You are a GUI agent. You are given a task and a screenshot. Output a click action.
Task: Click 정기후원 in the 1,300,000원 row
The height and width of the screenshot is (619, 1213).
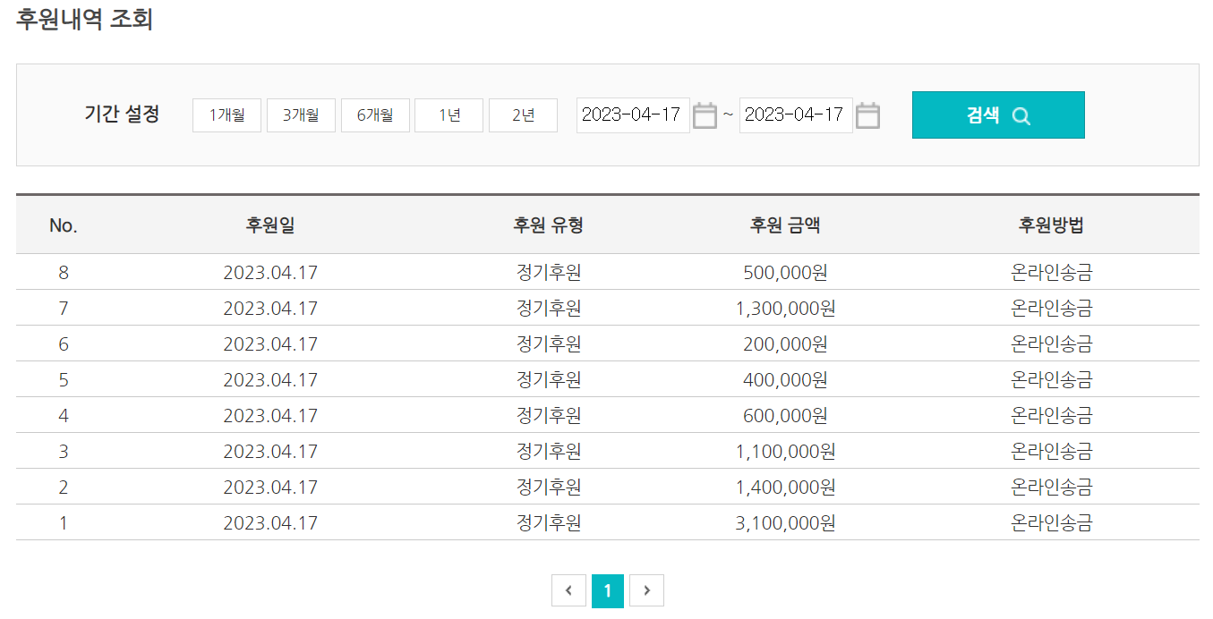[549, 309]
